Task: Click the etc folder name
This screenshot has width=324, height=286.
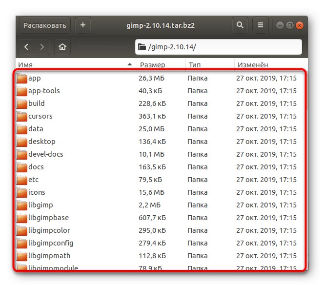Action: (33, 180)
